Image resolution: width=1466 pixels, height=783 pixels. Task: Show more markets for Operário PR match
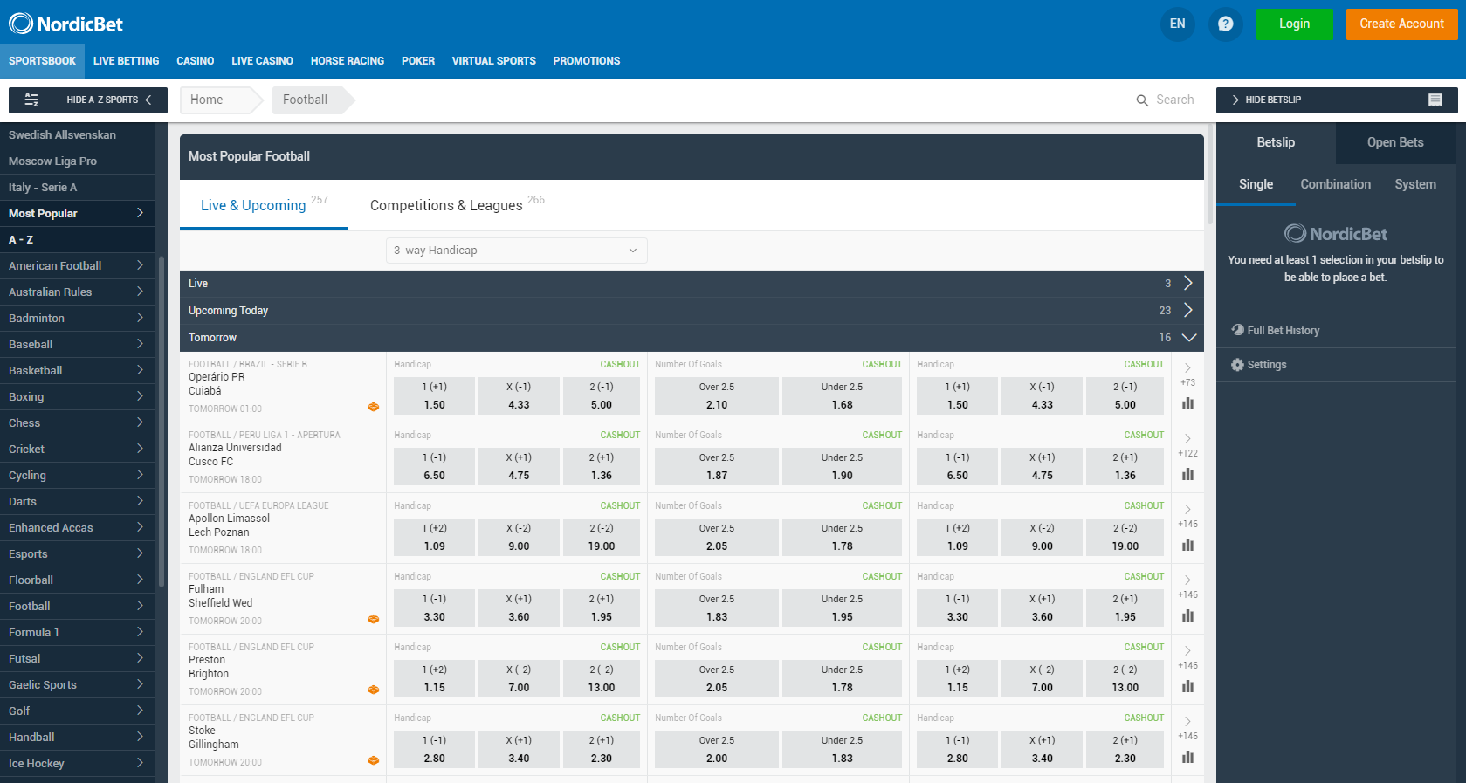coord(1187,374)
